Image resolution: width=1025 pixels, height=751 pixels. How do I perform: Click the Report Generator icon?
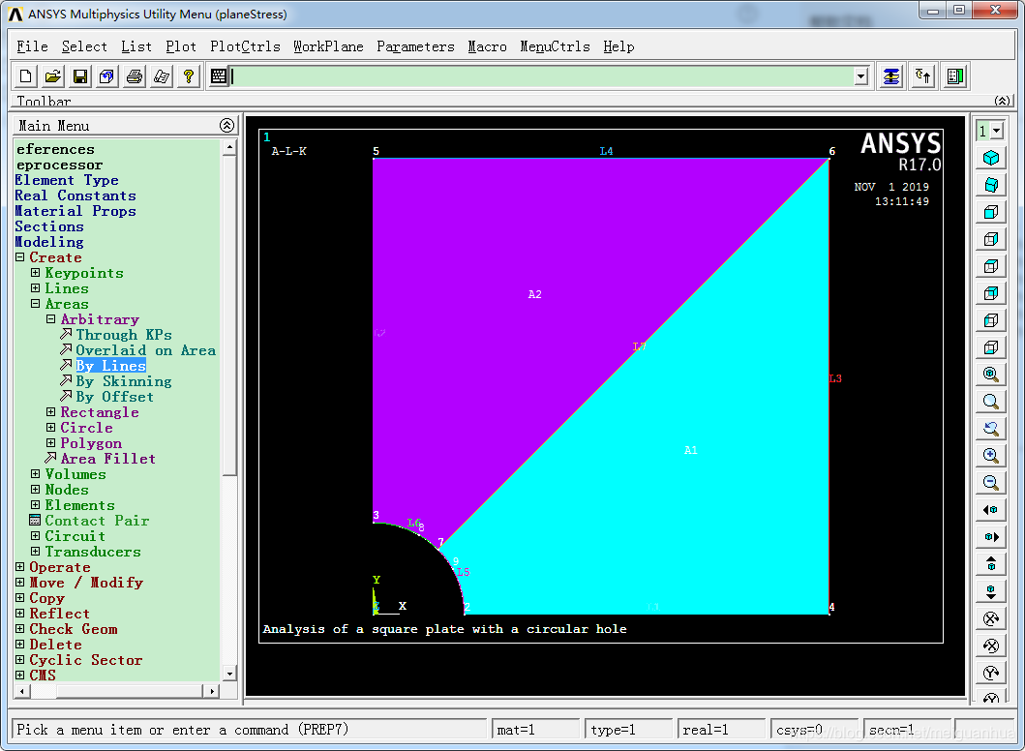162,76
